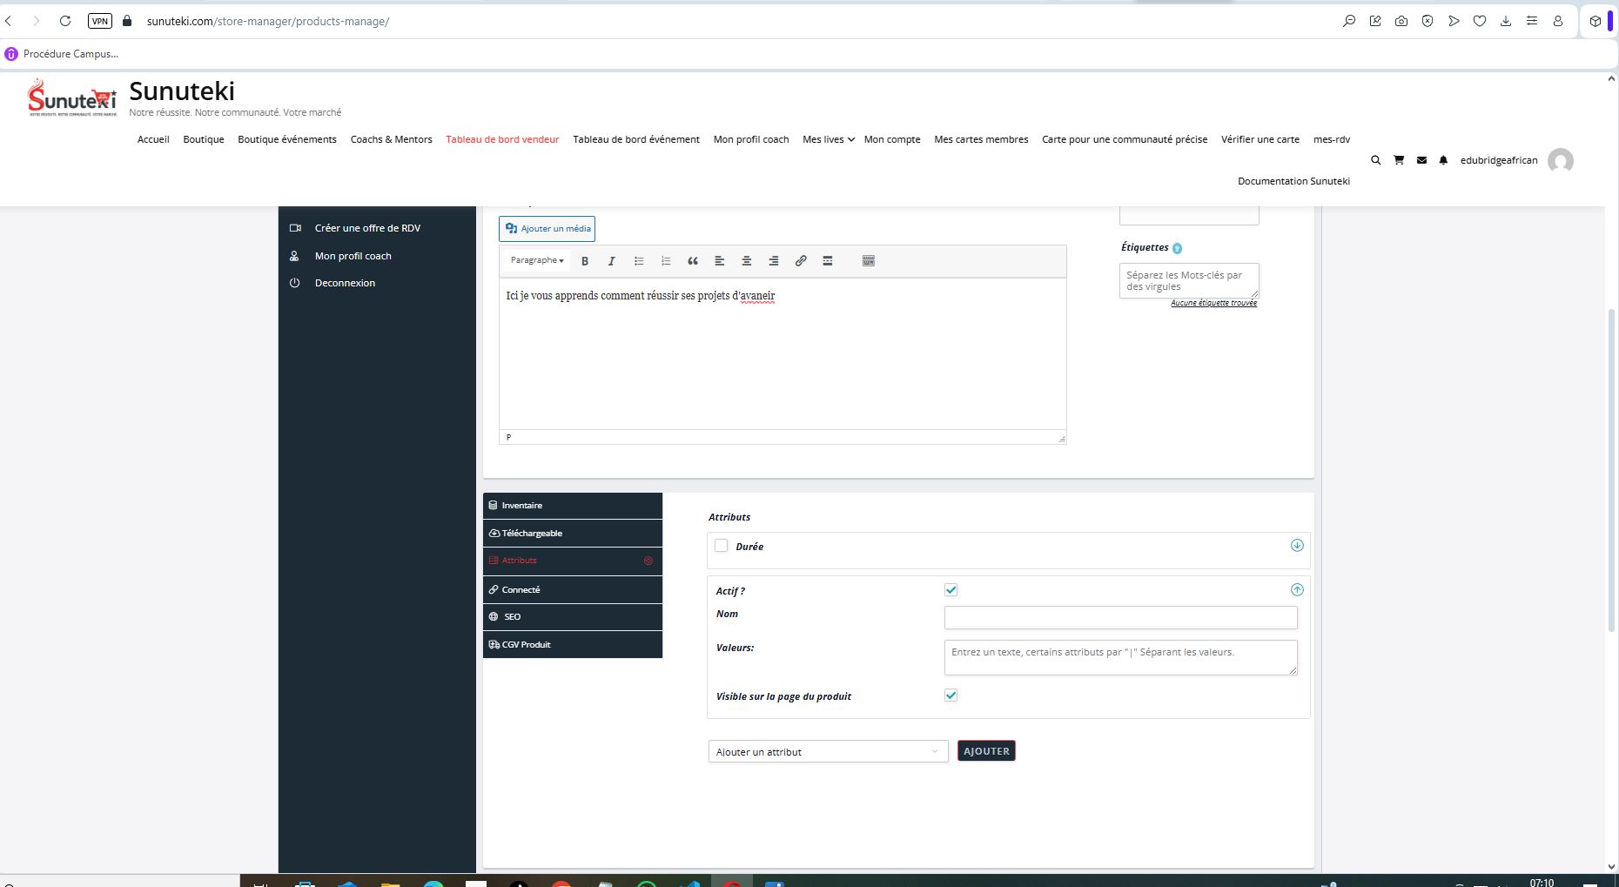The image size is (1619, 887).
Task: Click the Ajouter un média button
Action: tap(548, 229)
